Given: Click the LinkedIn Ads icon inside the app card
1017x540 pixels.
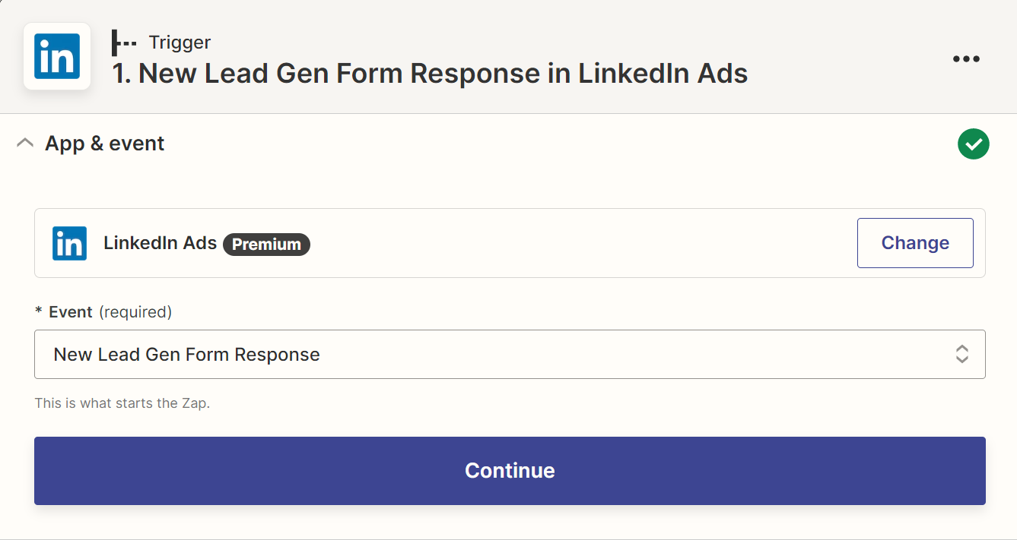Looking at the screenshot, I should click(69, 243).
